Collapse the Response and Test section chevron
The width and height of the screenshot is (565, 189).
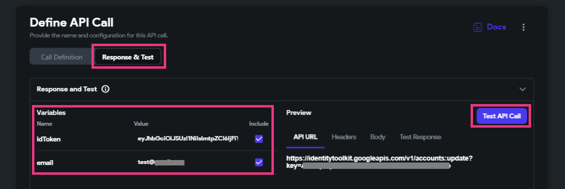tap(523, 89)
